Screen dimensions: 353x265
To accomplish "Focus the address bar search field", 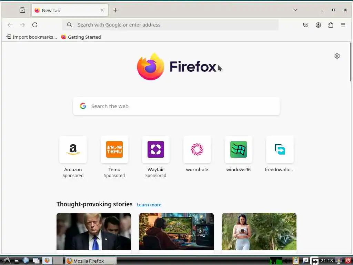I will tap(170, 25).
